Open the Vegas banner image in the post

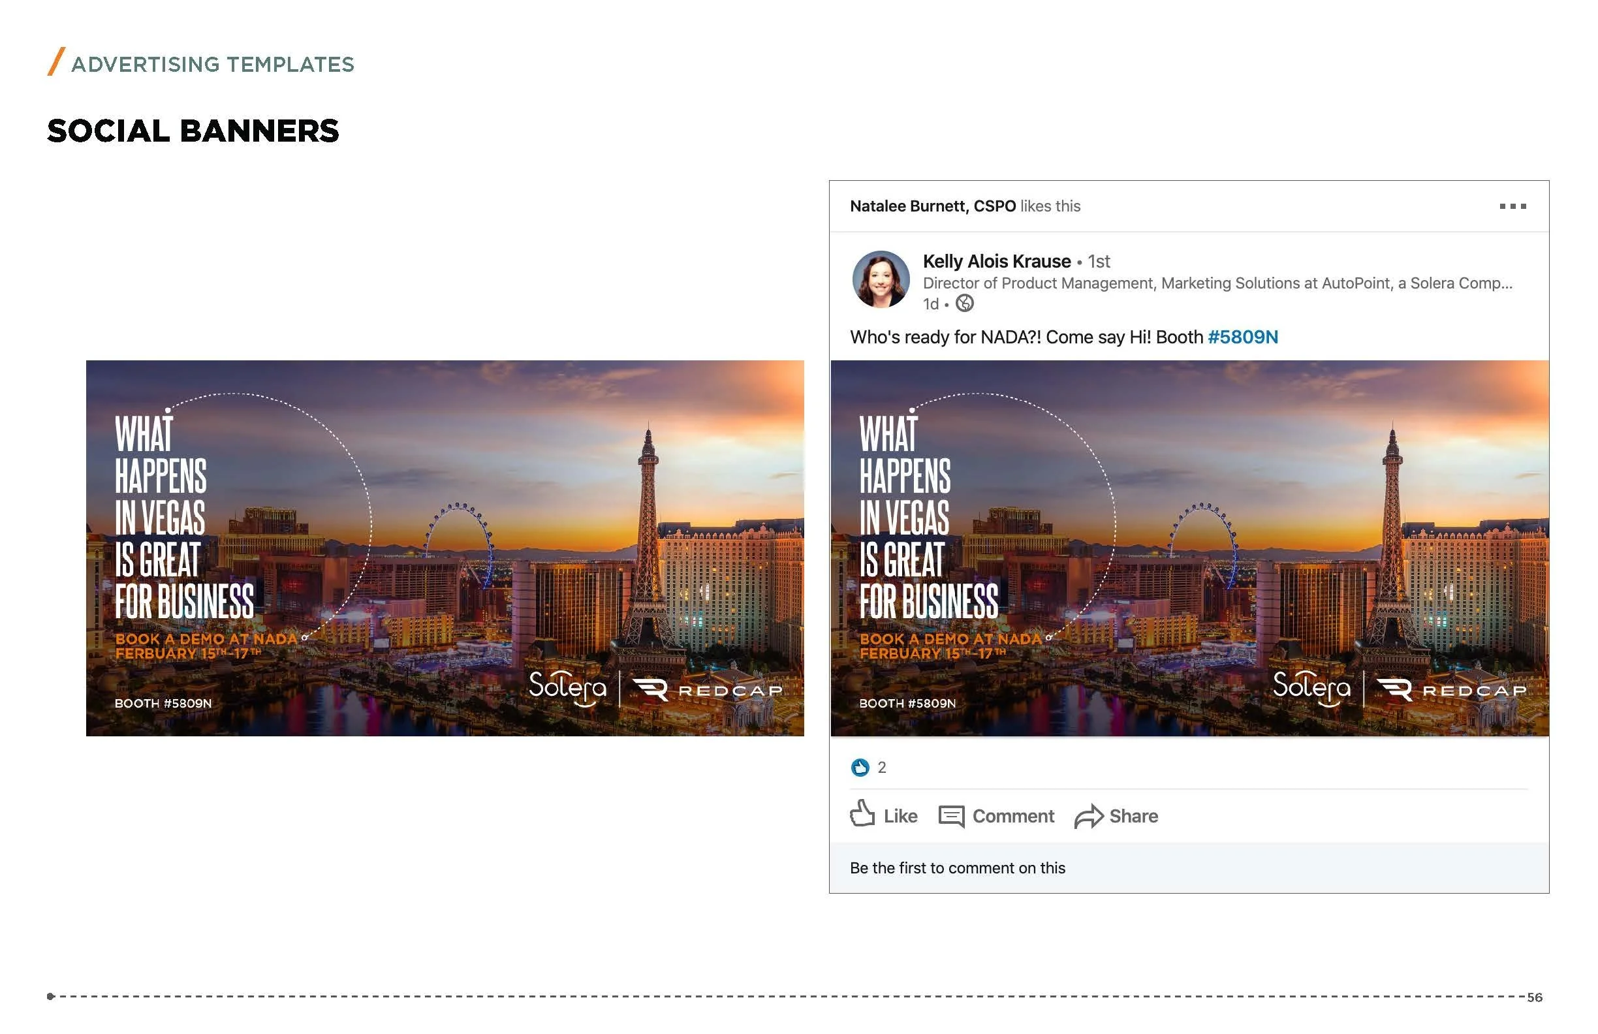pos(1189,548)
